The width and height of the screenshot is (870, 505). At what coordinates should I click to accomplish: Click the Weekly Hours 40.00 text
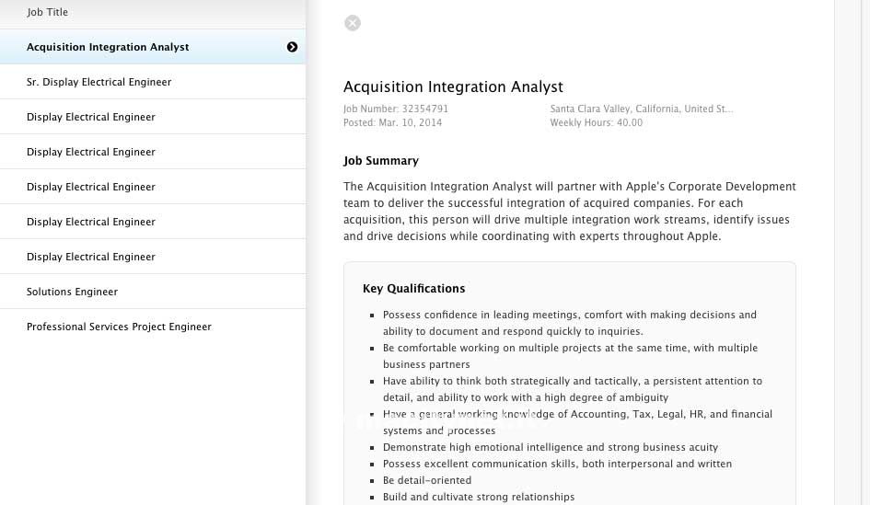[596, 122]
